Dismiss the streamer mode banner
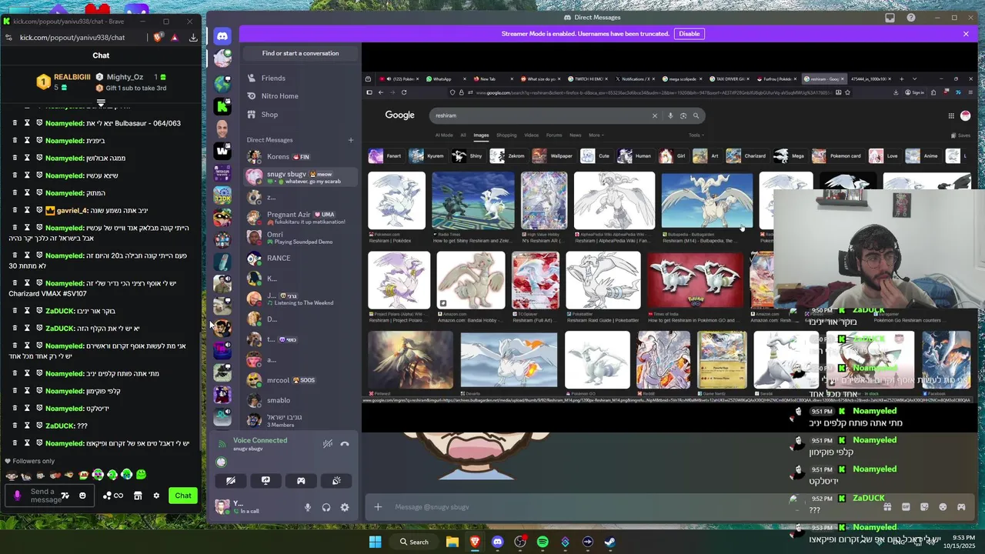 tap(966, 34)
